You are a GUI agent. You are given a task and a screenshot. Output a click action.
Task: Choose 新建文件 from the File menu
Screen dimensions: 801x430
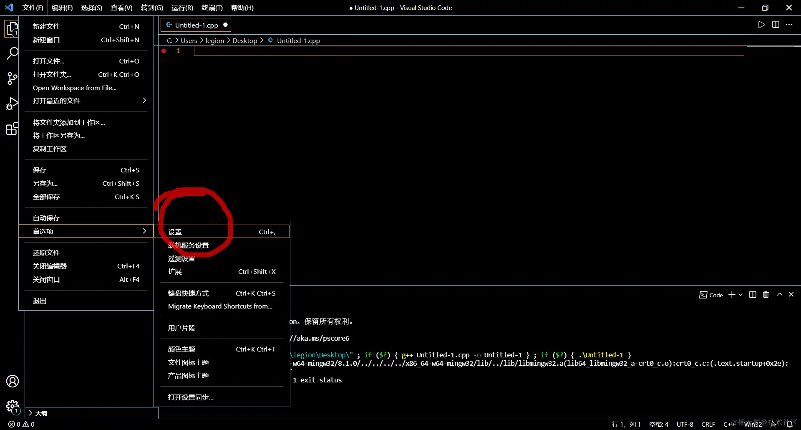click(x=86, y=26)
